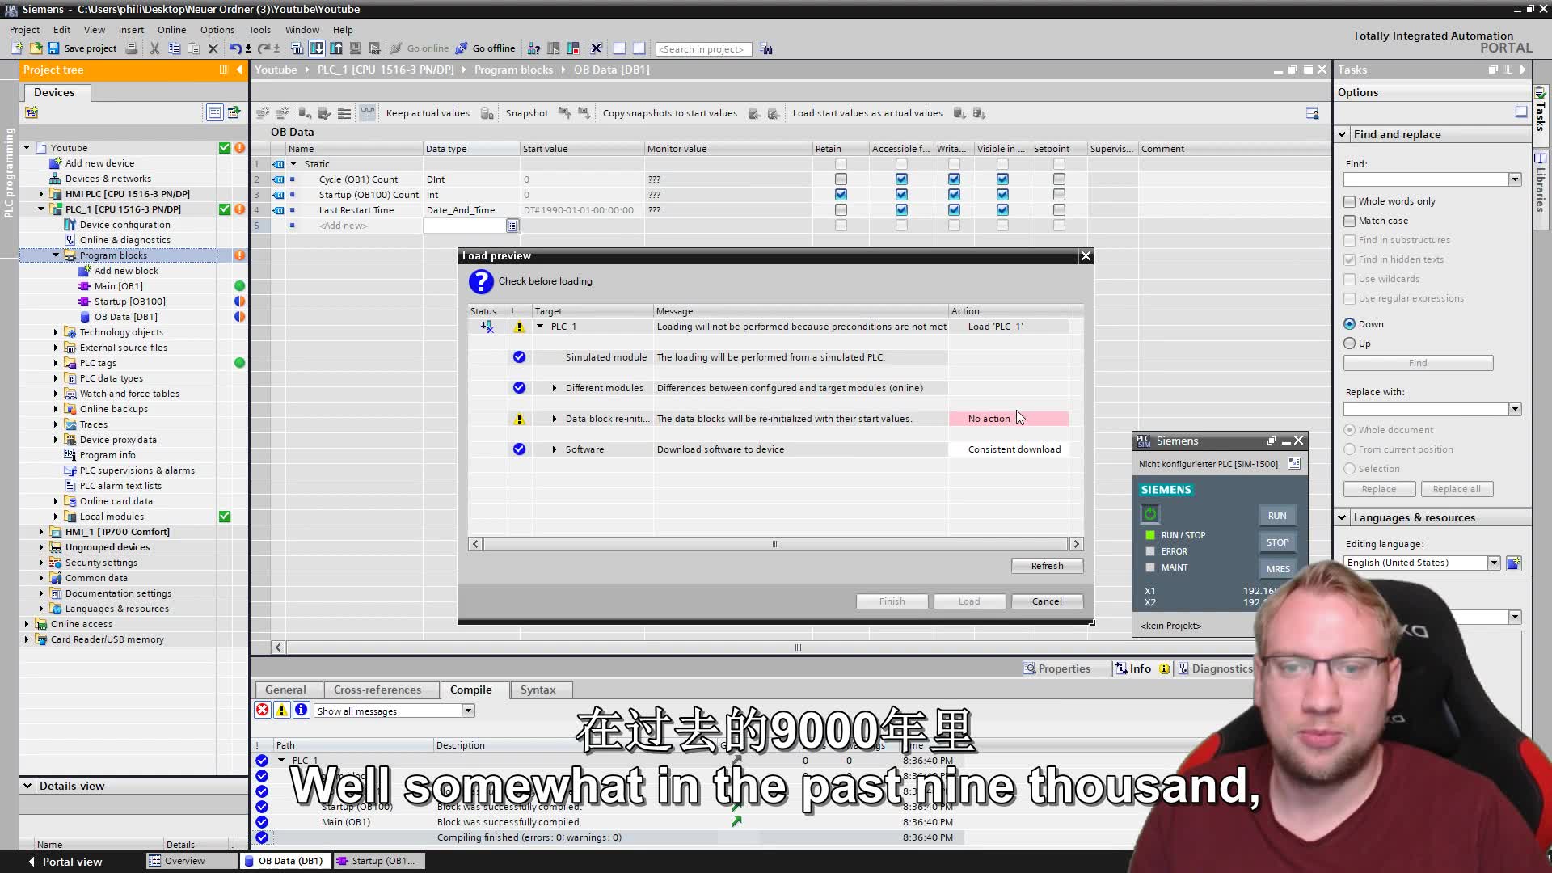The height and width of the screenshot is (873, 1552).
Task: Click the Stop CPU icon
Action: [573, 48]
